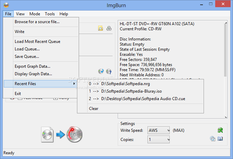Click the large Write disc burn icon

click(74, 134)
